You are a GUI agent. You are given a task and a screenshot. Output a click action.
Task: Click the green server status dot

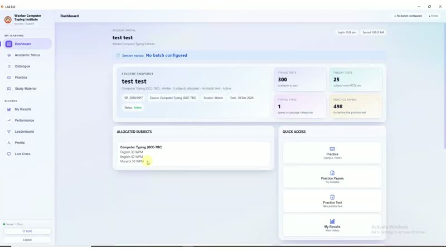[4, 224]
